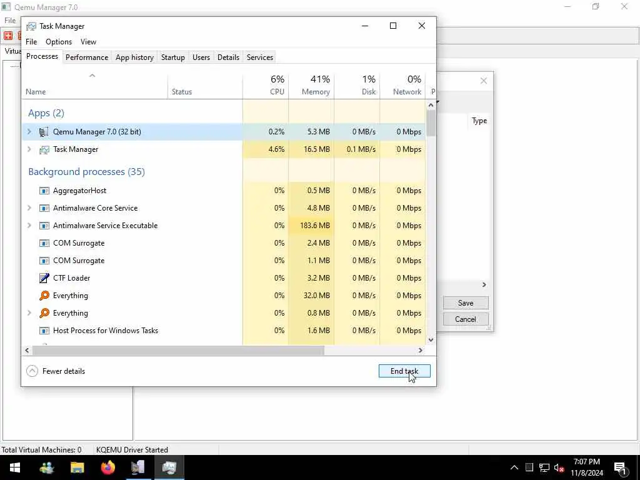Expand the Qemu Manager 7.0 process group

(x=29, y=131)
